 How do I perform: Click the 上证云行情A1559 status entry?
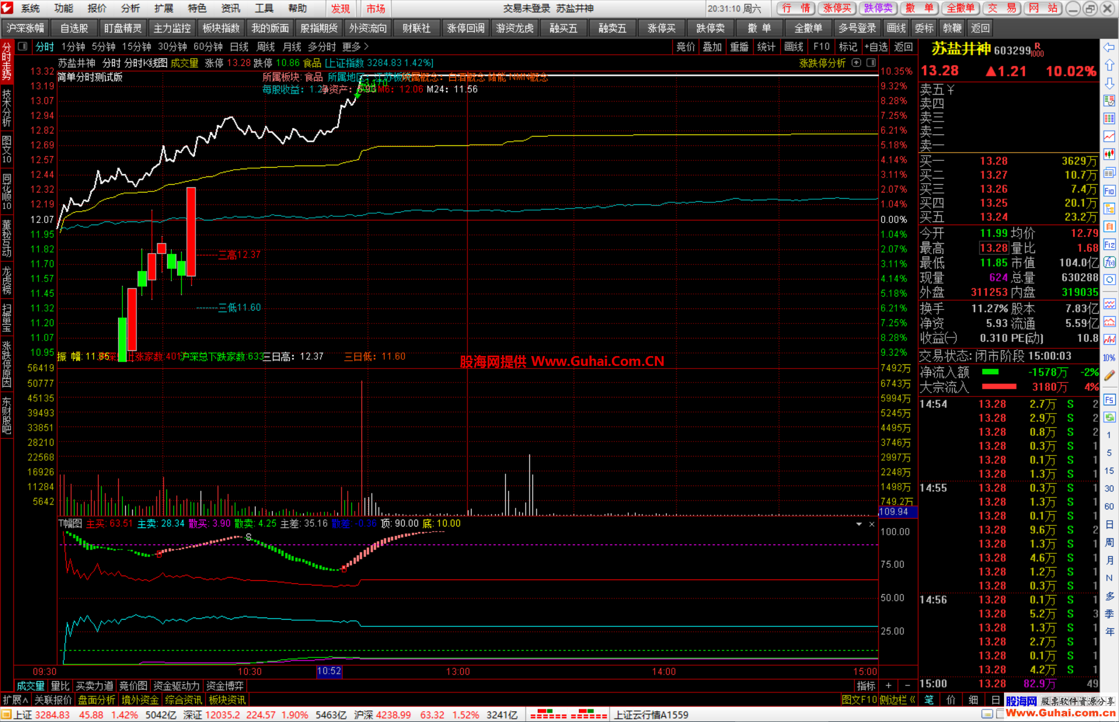pos(651,715)
